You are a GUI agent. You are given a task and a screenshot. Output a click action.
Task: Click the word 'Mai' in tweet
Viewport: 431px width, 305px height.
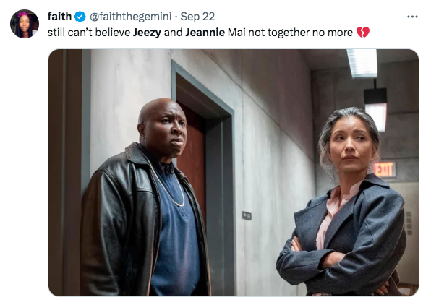(236, 33)
